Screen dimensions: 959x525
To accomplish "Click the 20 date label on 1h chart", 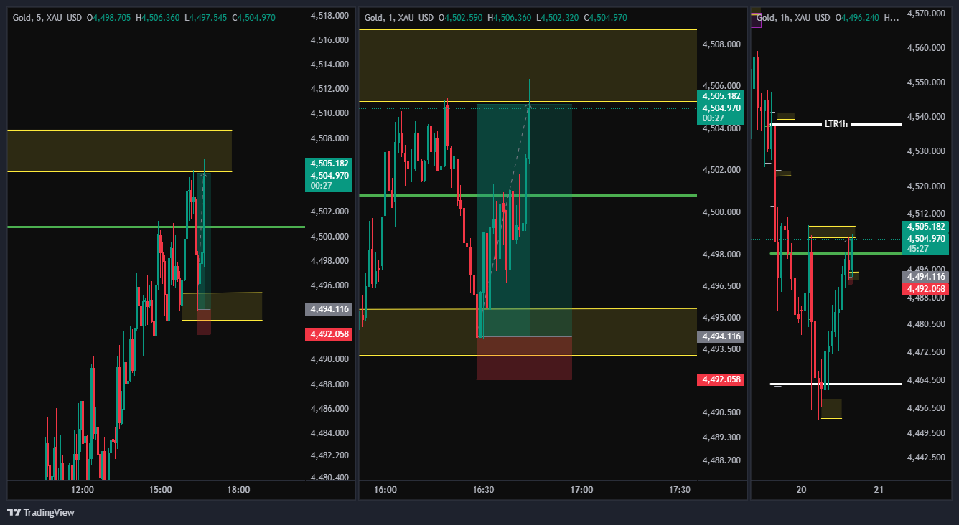I will (x=802, y=490).
